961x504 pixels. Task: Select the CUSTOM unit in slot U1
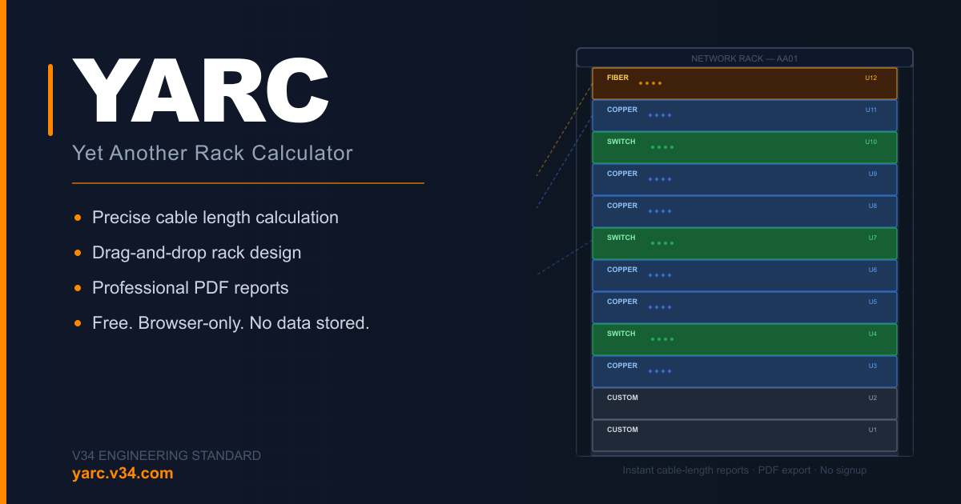pos(745,435)
